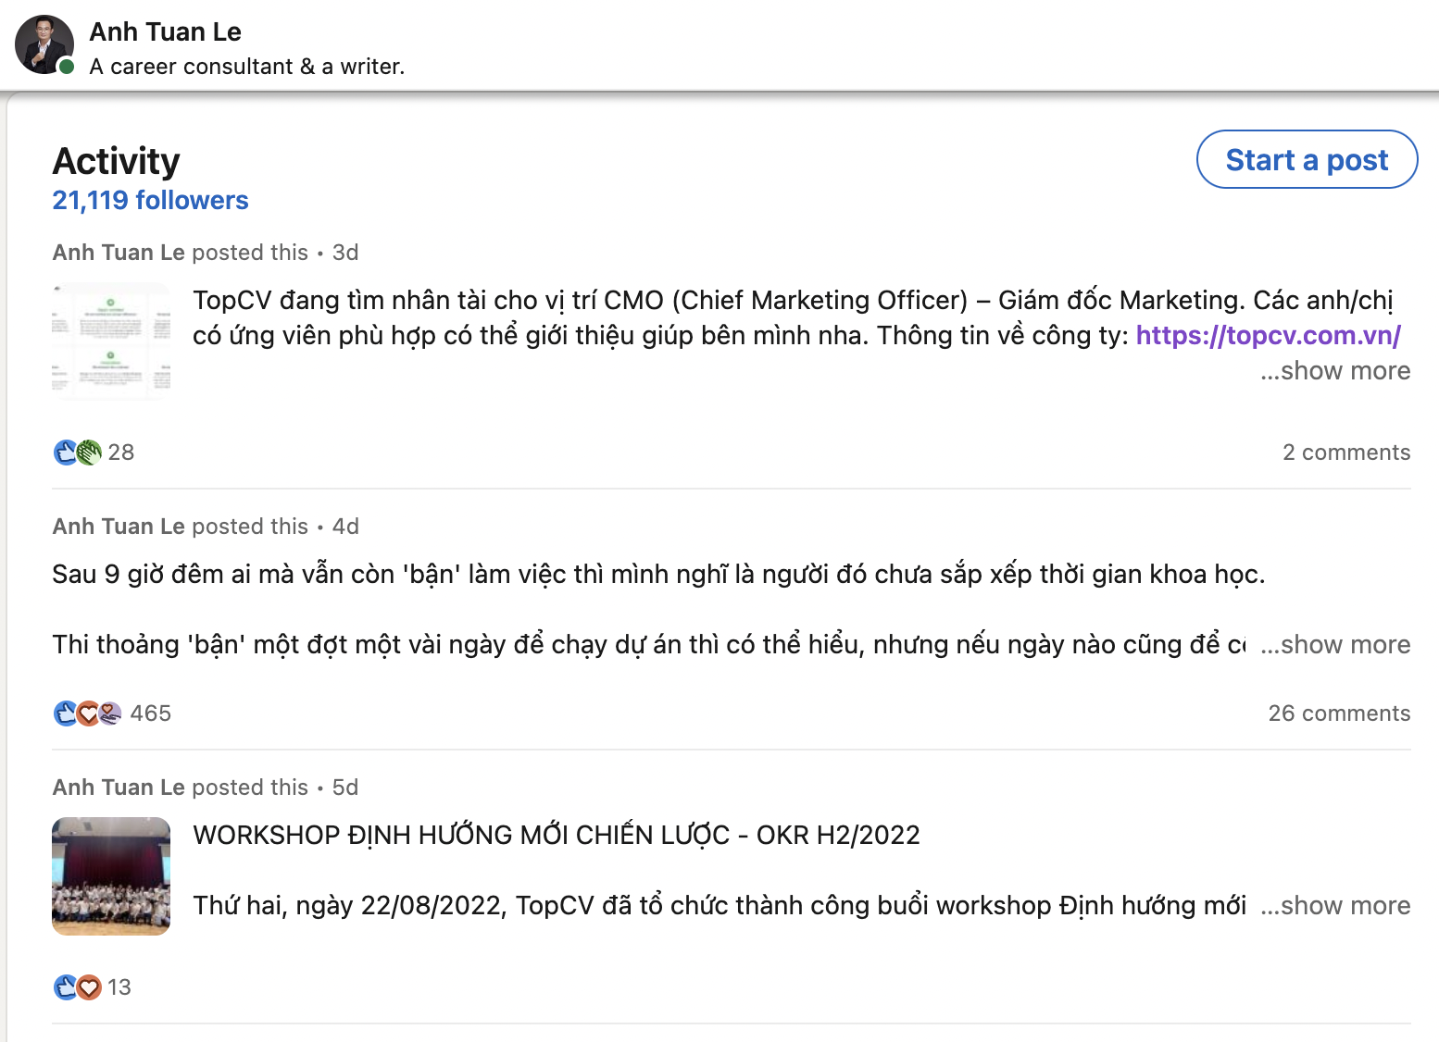Expand show more on the 4d post
Screen dimensions: 1439x1042
click(x=1335, y=645)
